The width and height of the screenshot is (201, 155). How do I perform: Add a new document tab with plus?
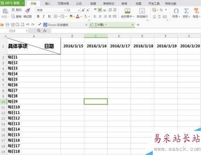pos(138,25)
